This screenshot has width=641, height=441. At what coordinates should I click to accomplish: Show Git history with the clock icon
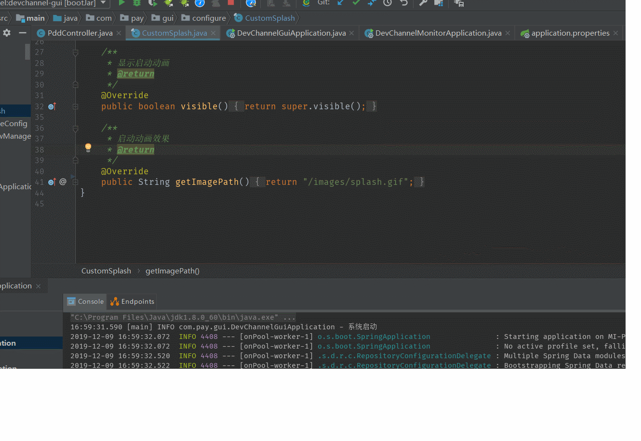click(x=387, y=3)
